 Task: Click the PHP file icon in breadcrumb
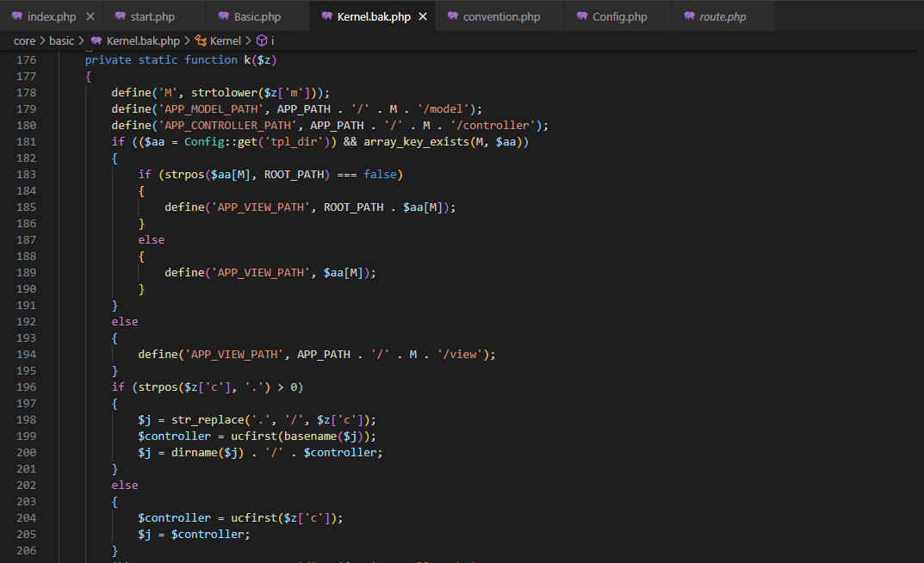point(96,40)
